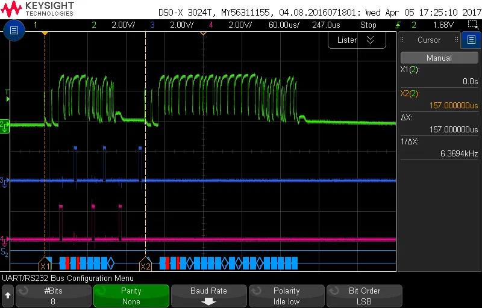Click the back up arrow softkey
The image size is (482, 308).
coord(8,296)
